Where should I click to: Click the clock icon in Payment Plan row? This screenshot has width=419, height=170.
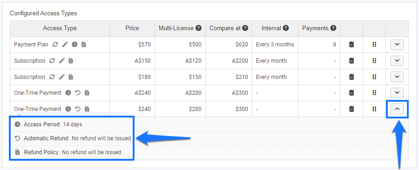click(x=74, y=45)
